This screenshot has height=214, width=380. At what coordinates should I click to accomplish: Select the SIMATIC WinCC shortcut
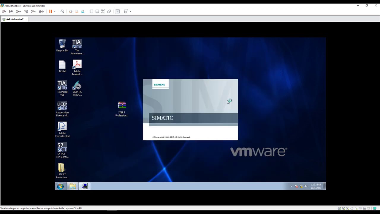point(77,88)
